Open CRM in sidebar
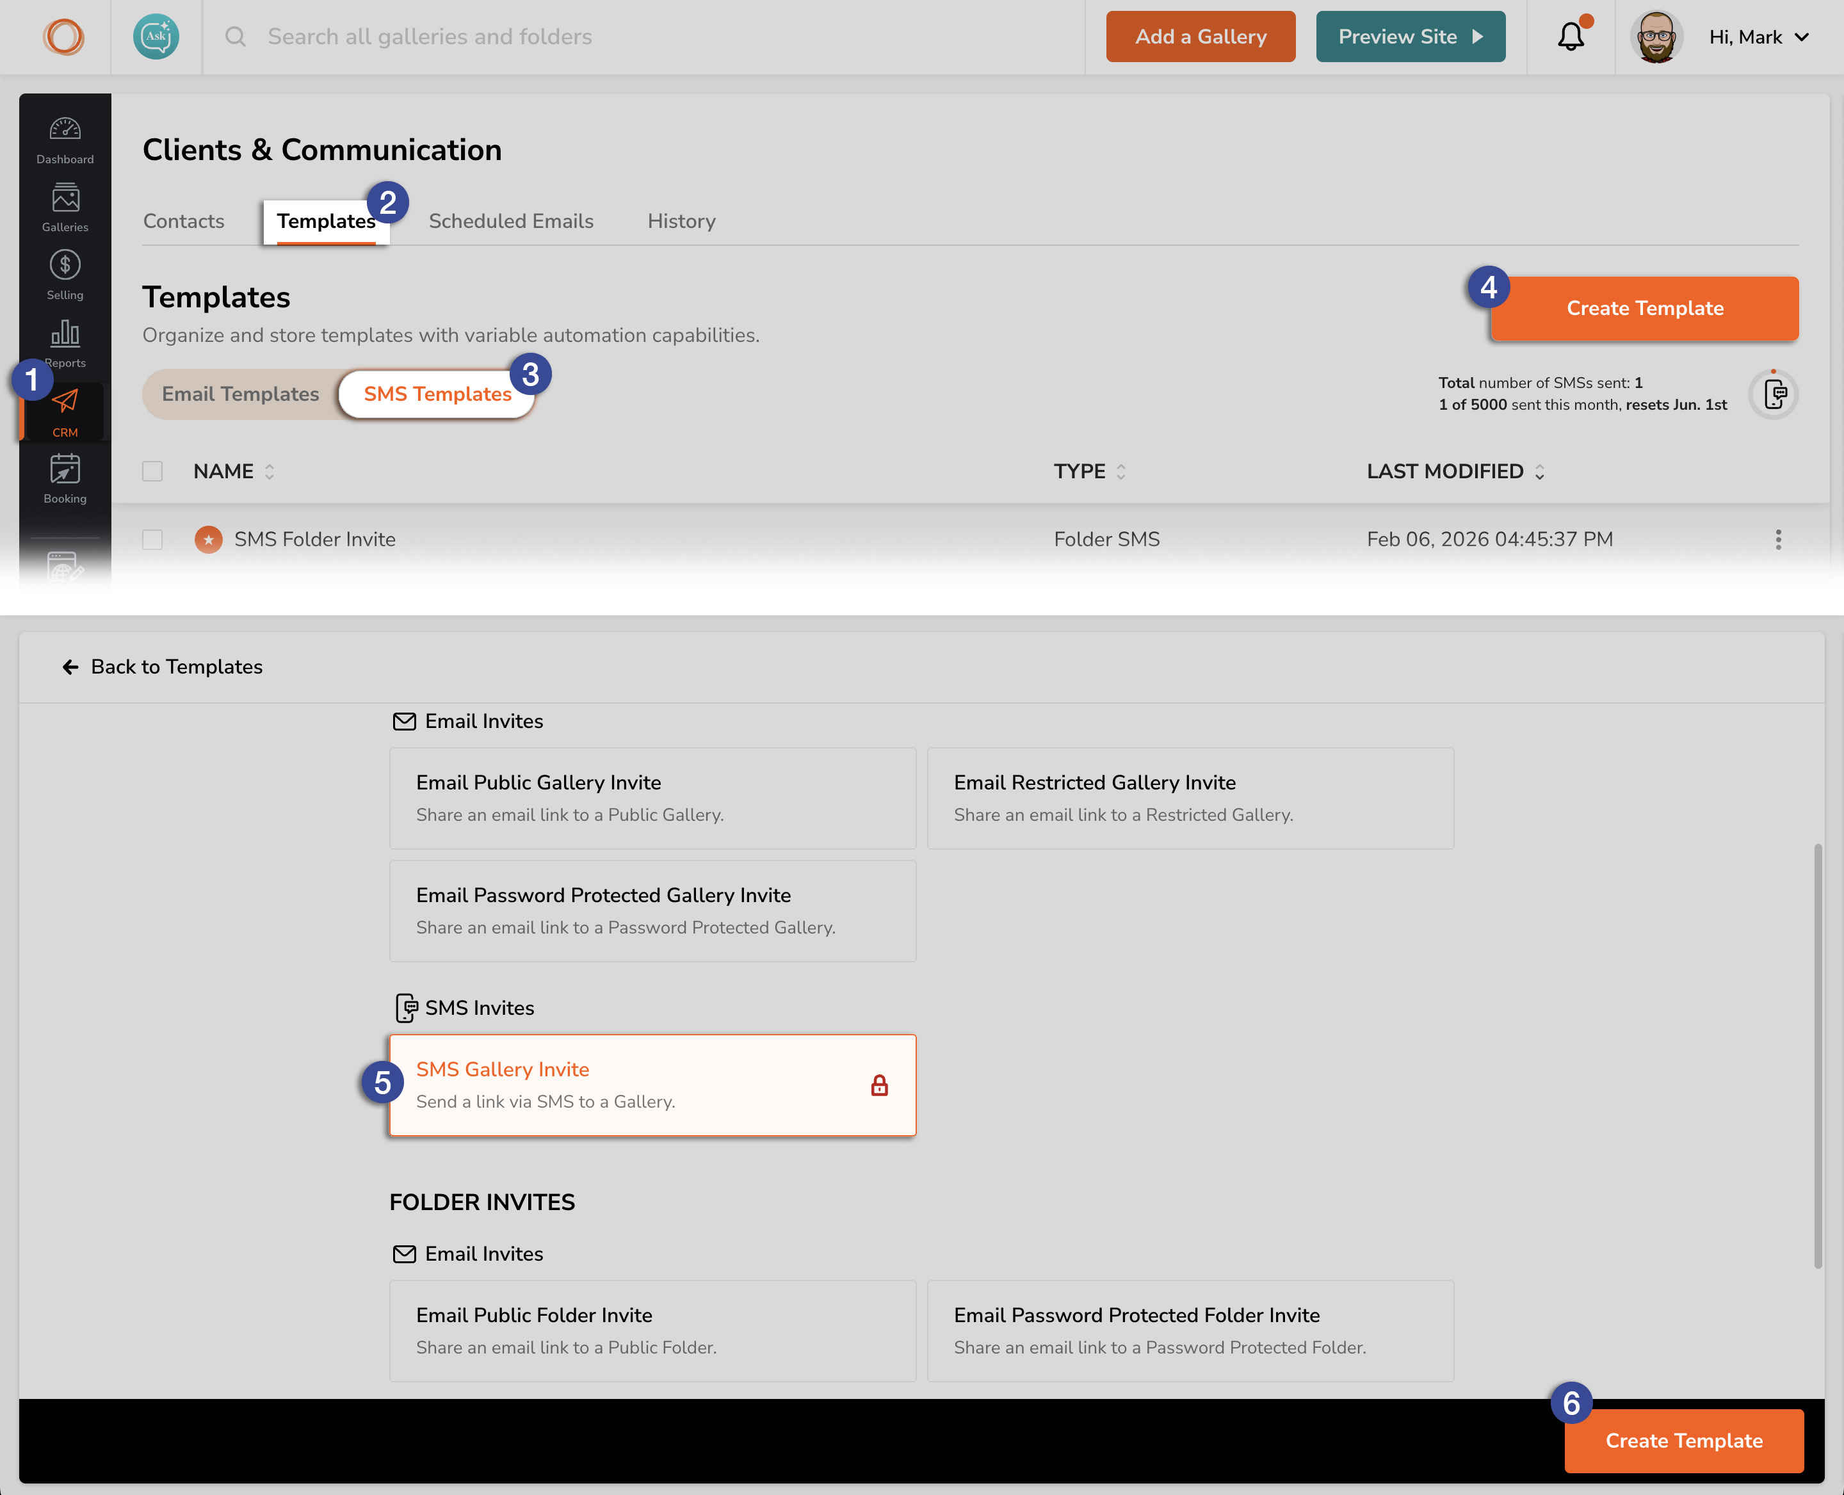The image size is (1844, 1495). click(65, 412)
